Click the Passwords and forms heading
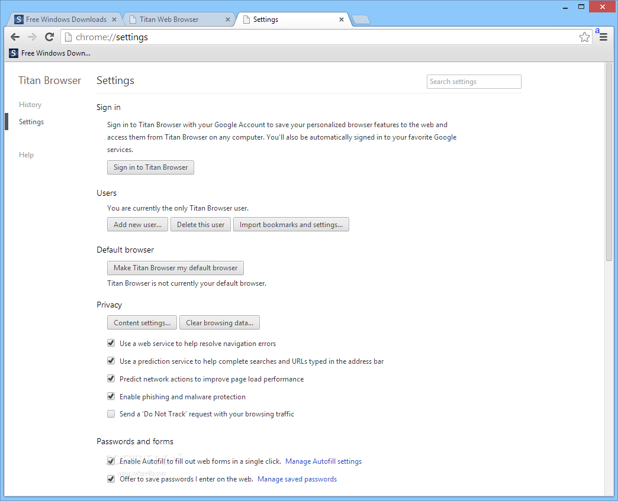 coord(135,441)
